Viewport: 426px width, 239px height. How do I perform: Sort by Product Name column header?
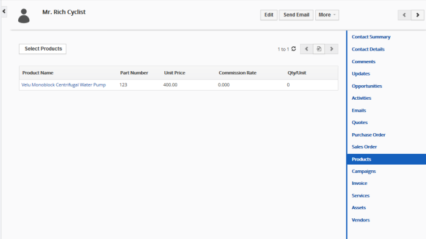click(38, 73)
